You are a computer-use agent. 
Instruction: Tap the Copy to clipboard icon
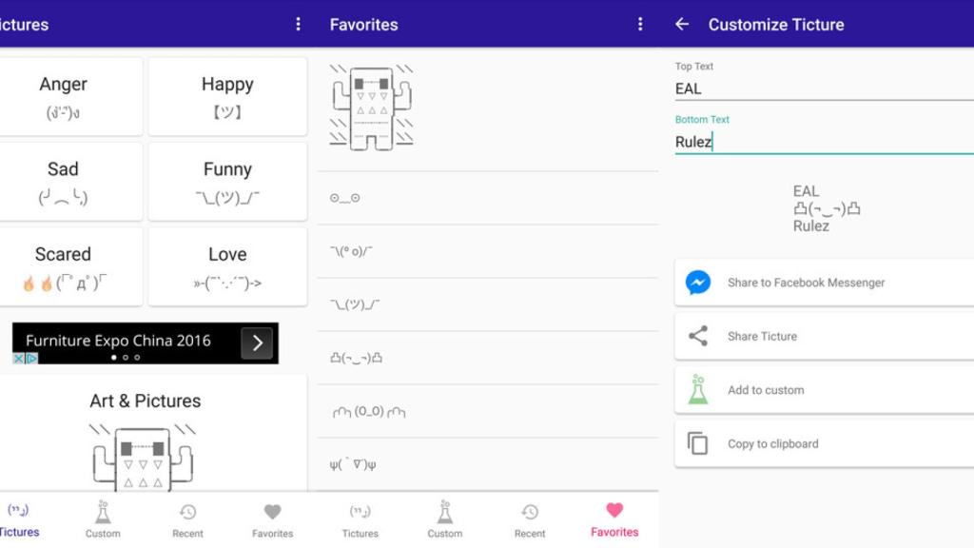(698, 443)
